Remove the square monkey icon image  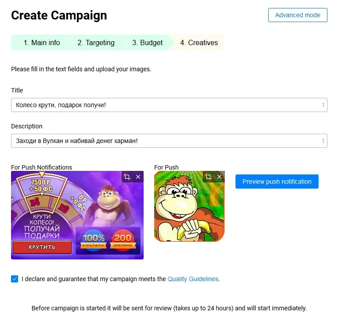[219, 177]
